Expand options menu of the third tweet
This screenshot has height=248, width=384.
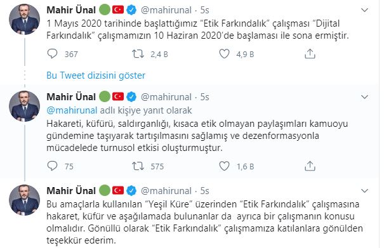[365, 191]
